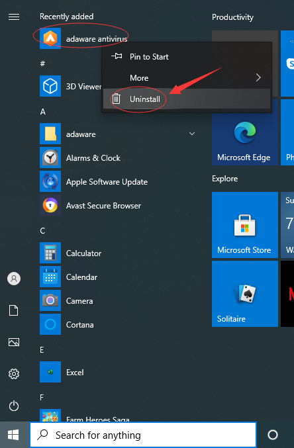Click the 'F' letter group header
This screenshot has width=294, height=448.
[42, 398]
